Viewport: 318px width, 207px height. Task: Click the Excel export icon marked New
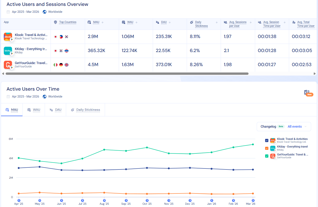point(308,93)
